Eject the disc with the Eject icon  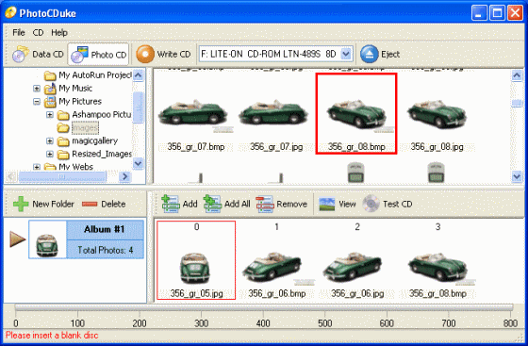coord(369,54)
